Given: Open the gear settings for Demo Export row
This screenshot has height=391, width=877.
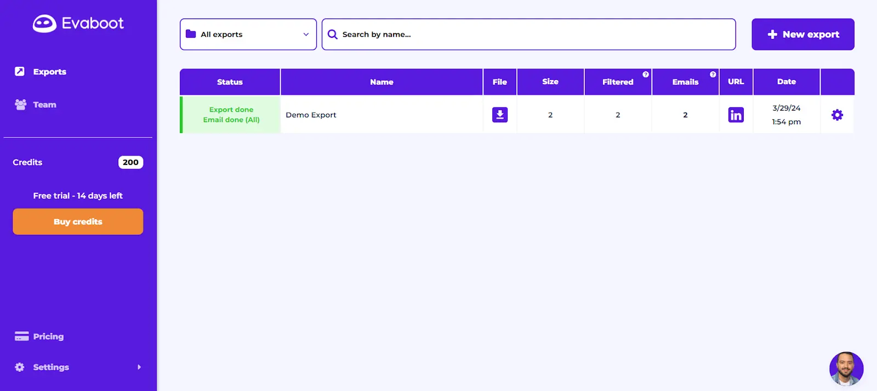Looking at the screenshot, I should click(x=837, y=115).
